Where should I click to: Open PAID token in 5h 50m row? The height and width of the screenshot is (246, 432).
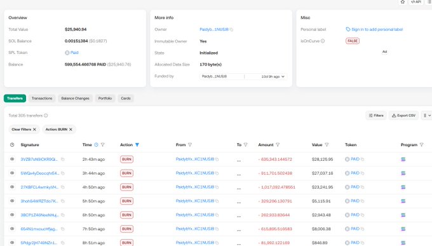[x=355, y=201]
